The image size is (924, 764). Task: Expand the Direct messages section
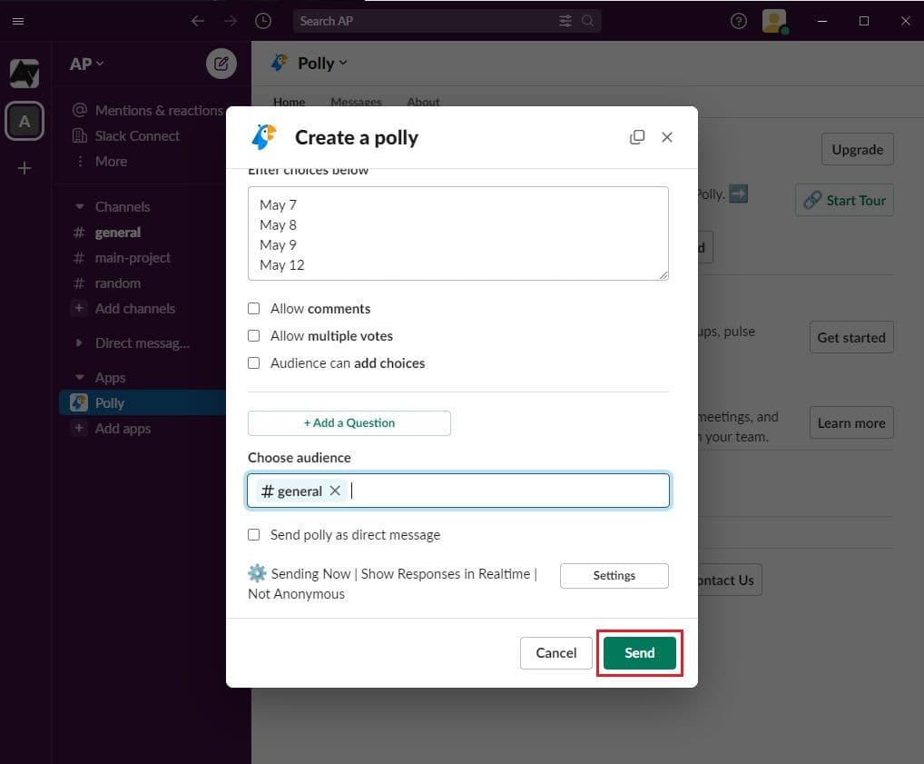click(80, 343)
